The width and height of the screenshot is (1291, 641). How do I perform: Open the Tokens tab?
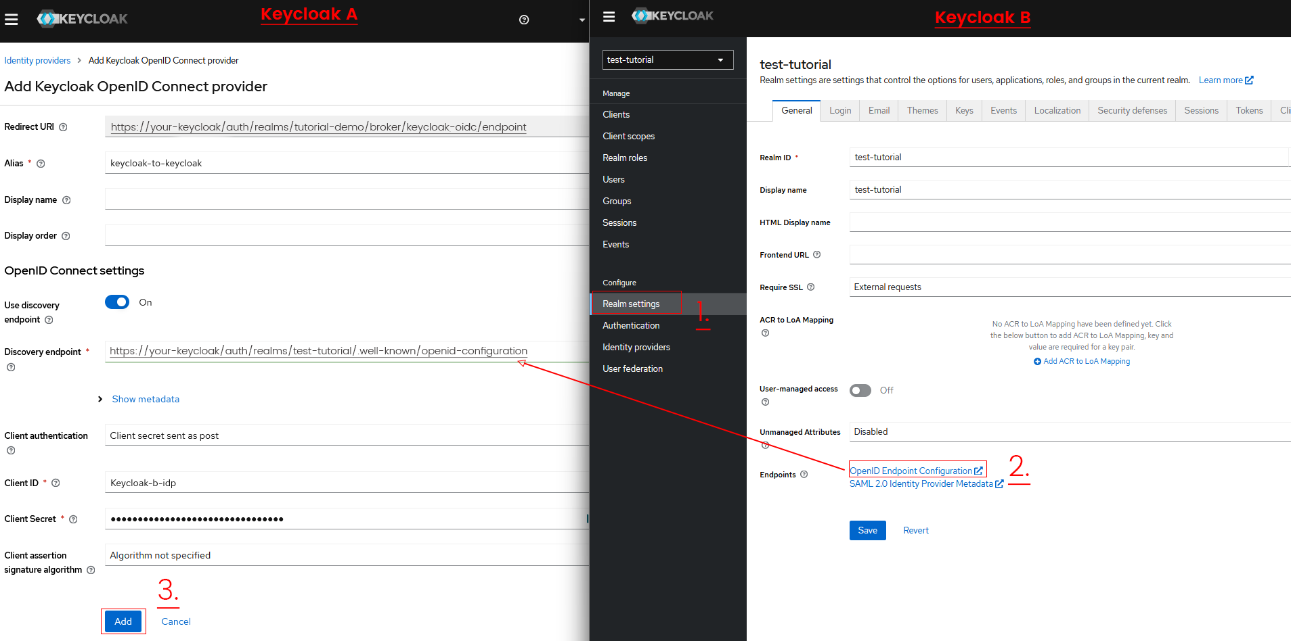(x=1249, y=110)
